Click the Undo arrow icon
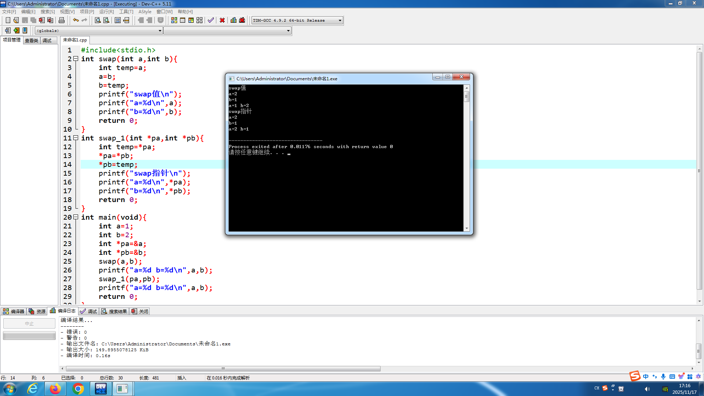The width and height of the screenshot is (704, 396). pyautogui.click(x=76, y=20)
